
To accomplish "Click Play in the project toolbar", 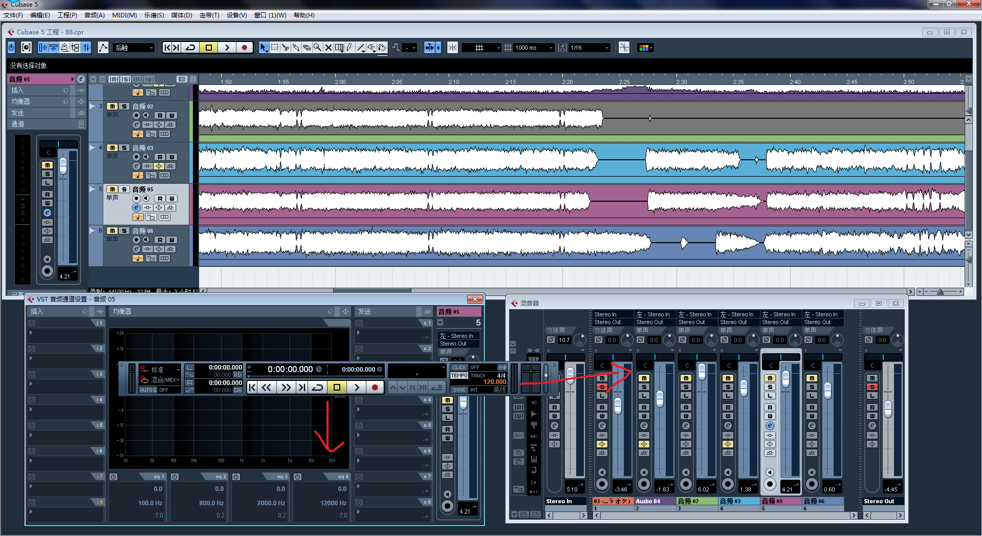I will pyautogui.click(x=227, y=48).
